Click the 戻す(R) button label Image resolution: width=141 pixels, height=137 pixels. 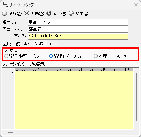pyautogui.click(x=60, y=13)
